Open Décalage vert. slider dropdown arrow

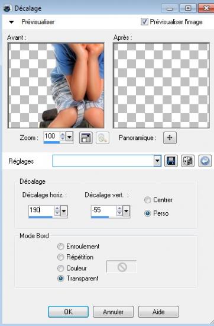click(127, 211)
